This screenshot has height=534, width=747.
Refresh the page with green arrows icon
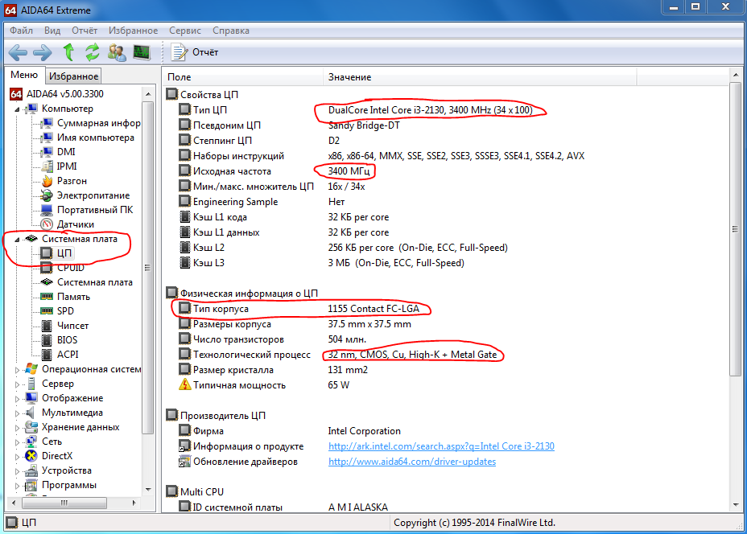coord(93,52)
